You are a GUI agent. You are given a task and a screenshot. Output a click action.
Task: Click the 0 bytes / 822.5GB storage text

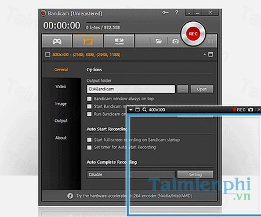click(x=103, y=28)
